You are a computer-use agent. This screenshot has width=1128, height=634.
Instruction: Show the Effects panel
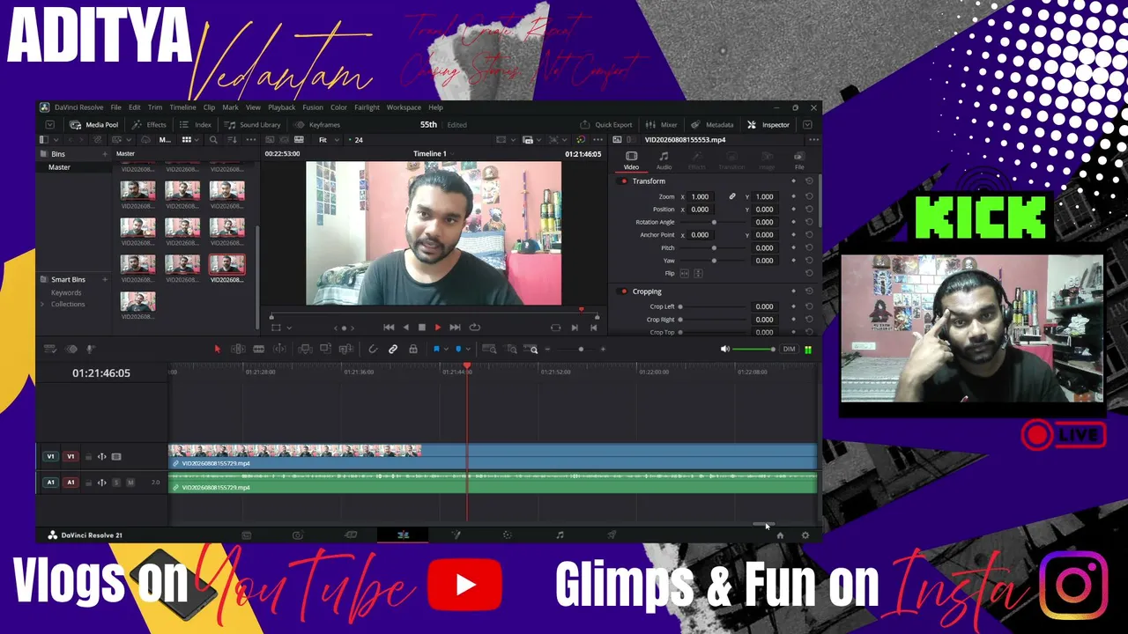(149, 125)
